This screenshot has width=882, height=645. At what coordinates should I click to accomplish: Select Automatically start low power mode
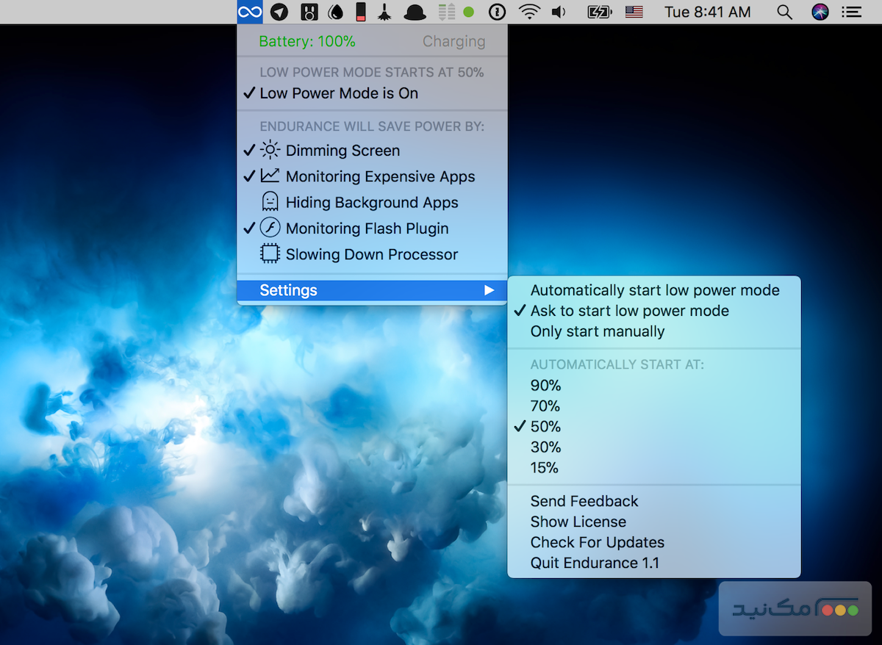(x=654, y=290)
